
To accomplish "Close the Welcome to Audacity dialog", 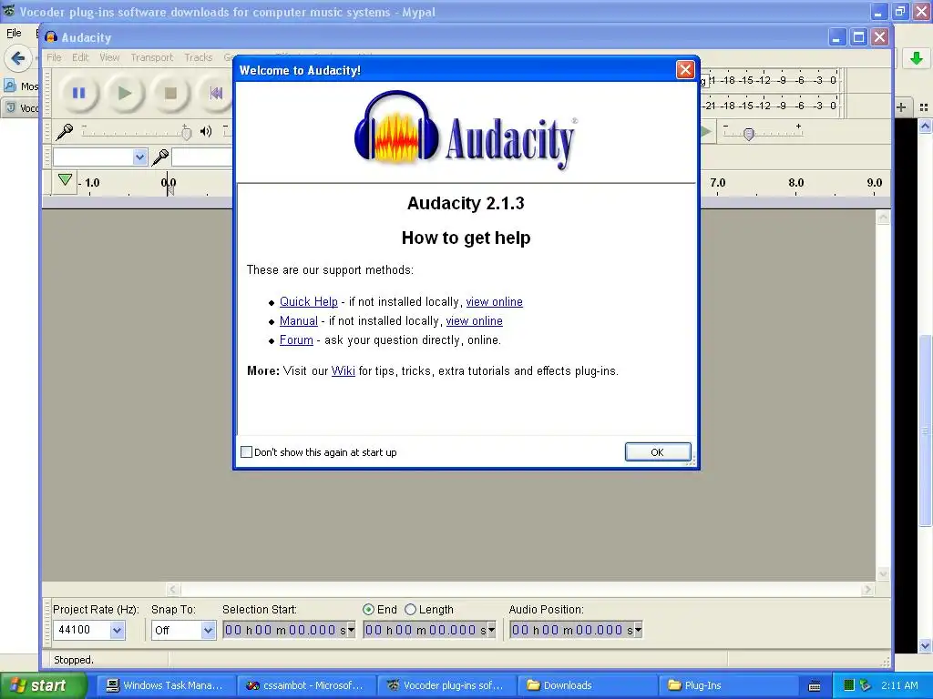I will coord(685,69).
